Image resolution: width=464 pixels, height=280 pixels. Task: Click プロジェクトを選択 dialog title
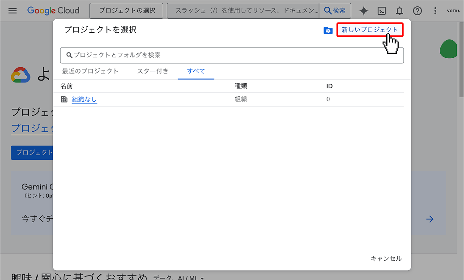[x=100, y=30]
